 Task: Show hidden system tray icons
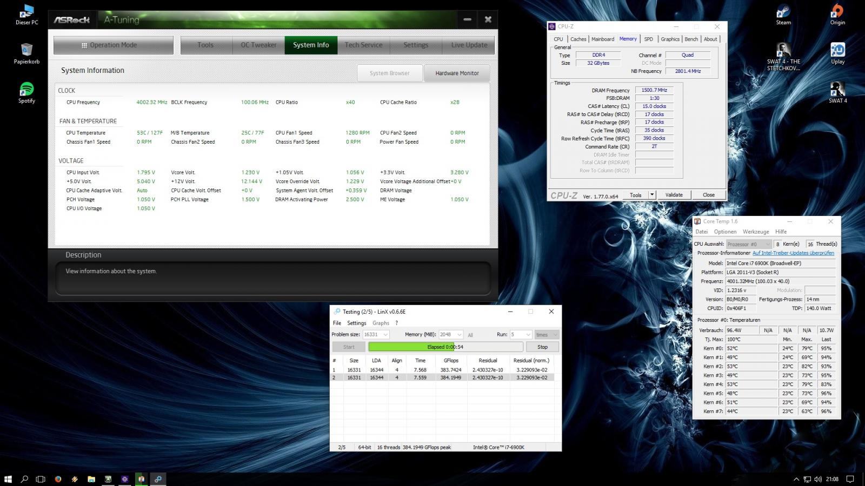(x=796, y=479)
